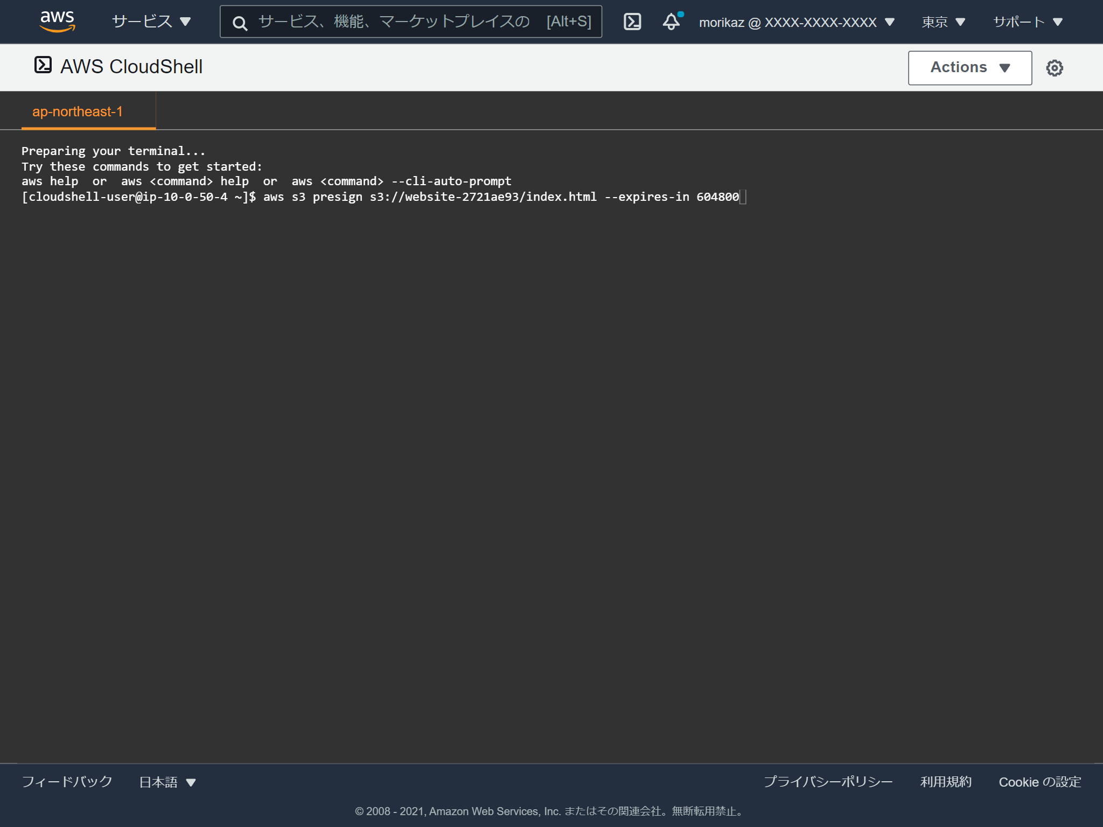Open the morikaz account dropdown

795,22
